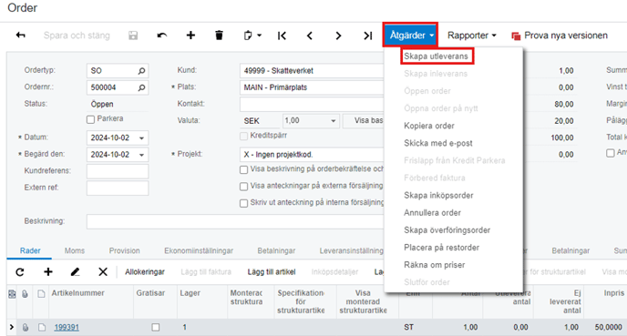Open the Åtgärder dropdown menu

point(411,36)
